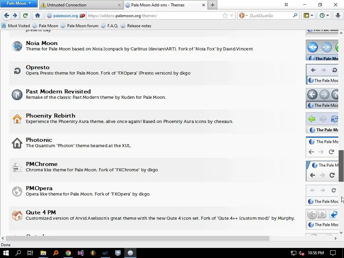Open the Pale Moon bookmark

pos(45,26)
